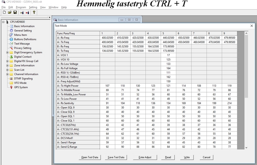Click the B : Tx Freq cell 145.52500
257x165 pixels.
123,51
